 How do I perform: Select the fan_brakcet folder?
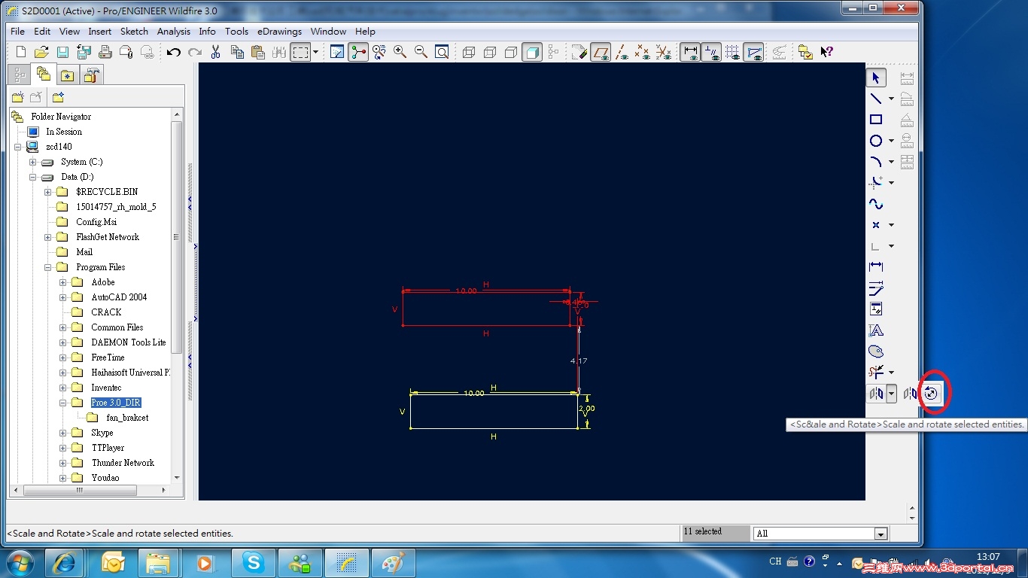point(127,418)
